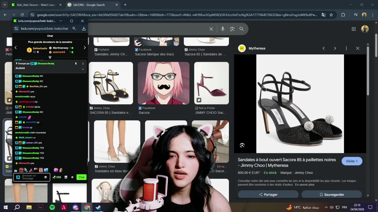
Task: Click the download icon in Kick popout window
Action: (x=84, y=29)
